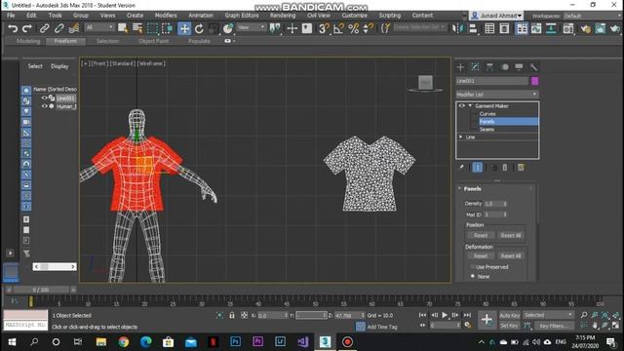
Task: Open reference coordinate system View dropdown
Action: coord(252,27)
